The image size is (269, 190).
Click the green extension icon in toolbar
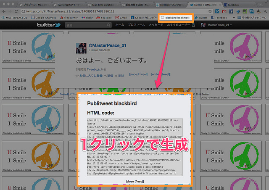(245, 11)
